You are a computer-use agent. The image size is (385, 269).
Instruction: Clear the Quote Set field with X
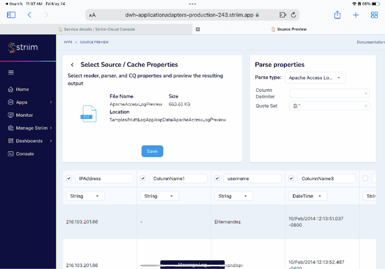tap(366, 106)
